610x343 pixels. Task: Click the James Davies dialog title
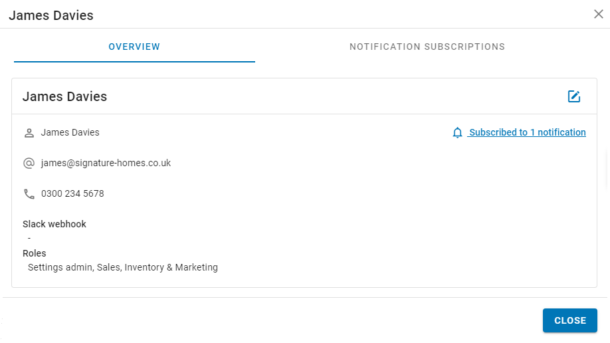51,15
